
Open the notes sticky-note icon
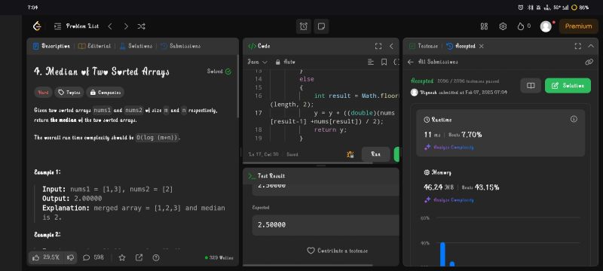321,26
